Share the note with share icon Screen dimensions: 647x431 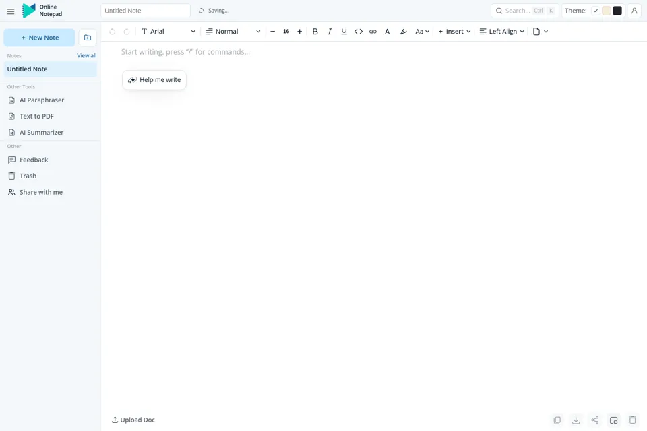click(594, 420)
